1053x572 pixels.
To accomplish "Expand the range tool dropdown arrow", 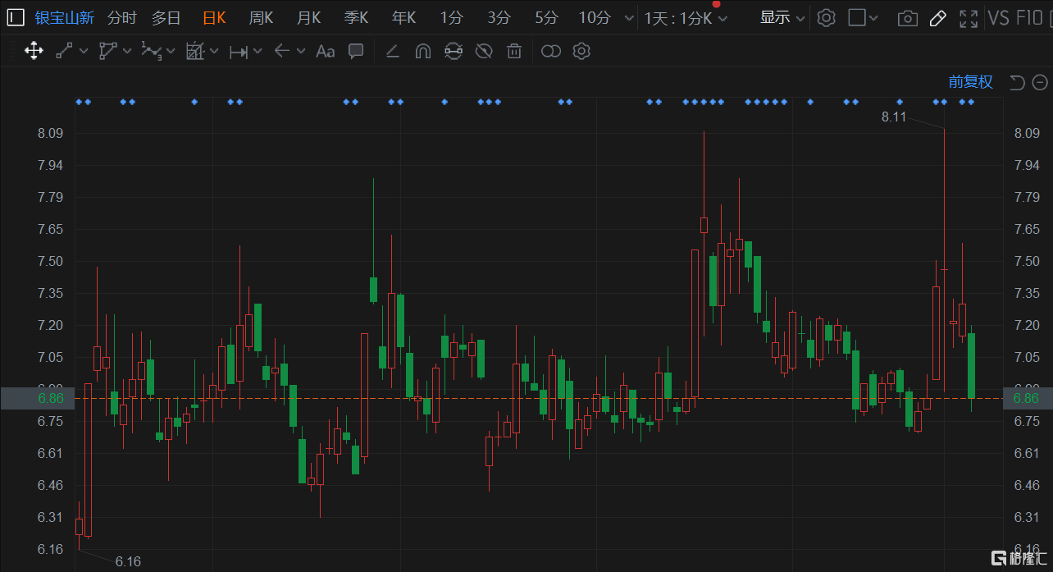I will click(258, 52).
